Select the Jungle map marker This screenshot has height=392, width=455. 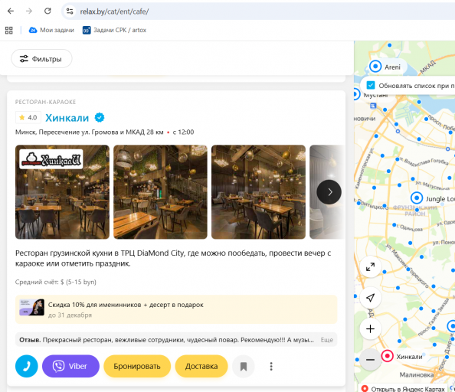click(417, 198)
